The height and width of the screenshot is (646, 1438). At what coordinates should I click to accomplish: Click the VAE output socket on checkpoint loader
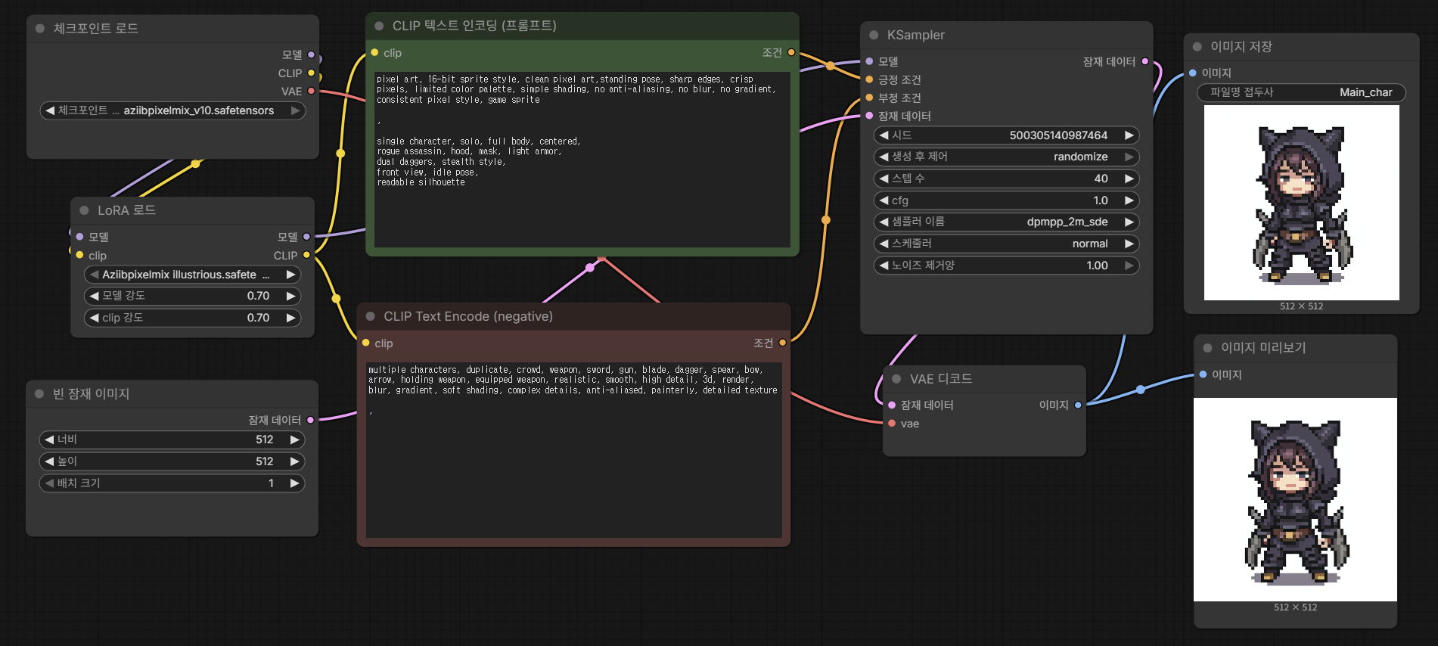(311, 92)
